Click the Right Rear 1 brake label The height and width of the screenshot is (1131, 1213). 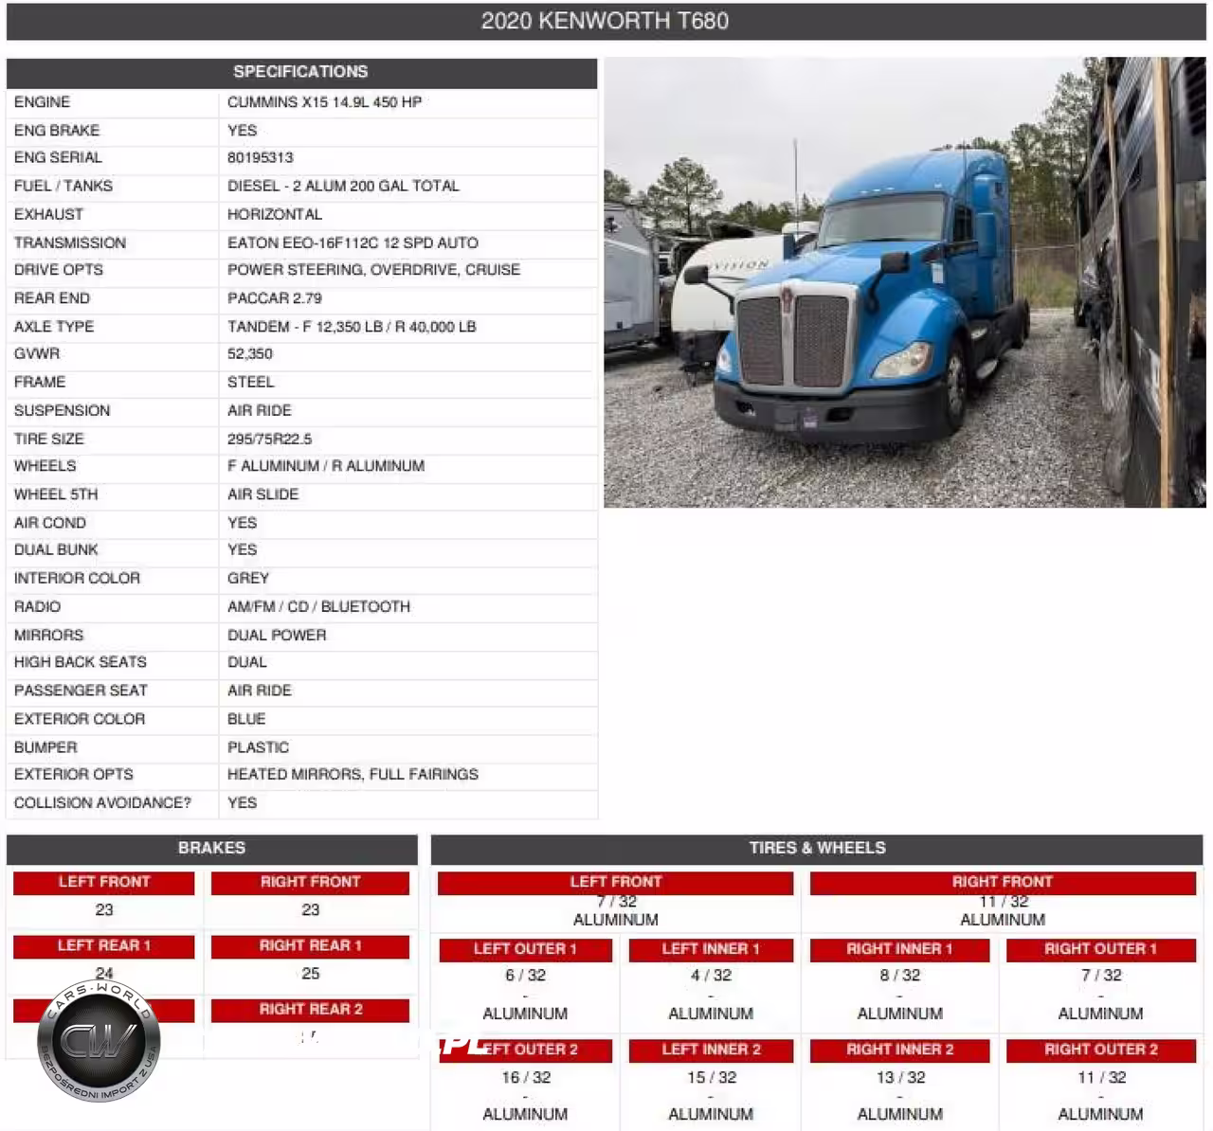tap(310, 945)
